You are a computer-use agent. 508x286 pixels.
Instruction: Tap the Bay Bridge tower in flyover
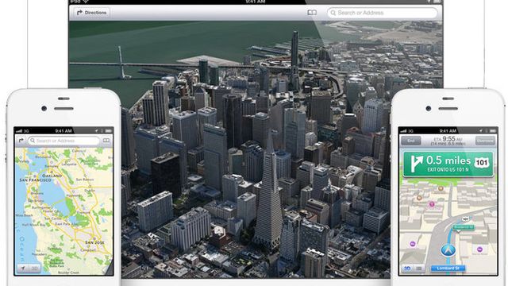pyautogui.click(x=121, y=62)
